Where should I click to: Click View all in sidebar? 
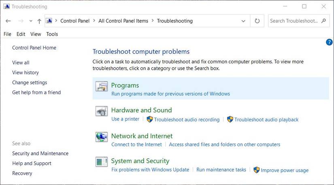[21, 63]
